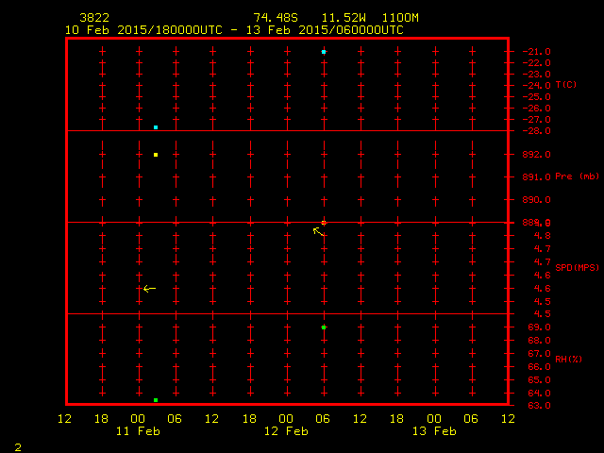This screenshot has width=604, height=453.
Task: Select the 12 Feb date label
Action: 286,431
